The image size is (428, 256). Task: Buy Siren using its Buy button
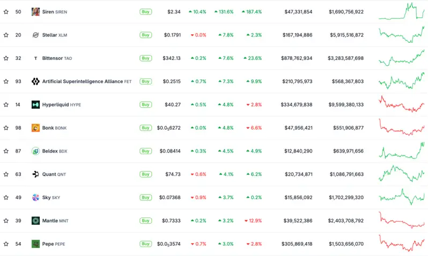click(x=145, y=12)
